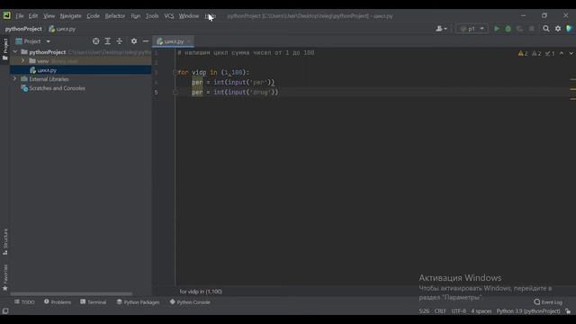
Task: Open the Navigate menu
Action: [x=70, y=16]
